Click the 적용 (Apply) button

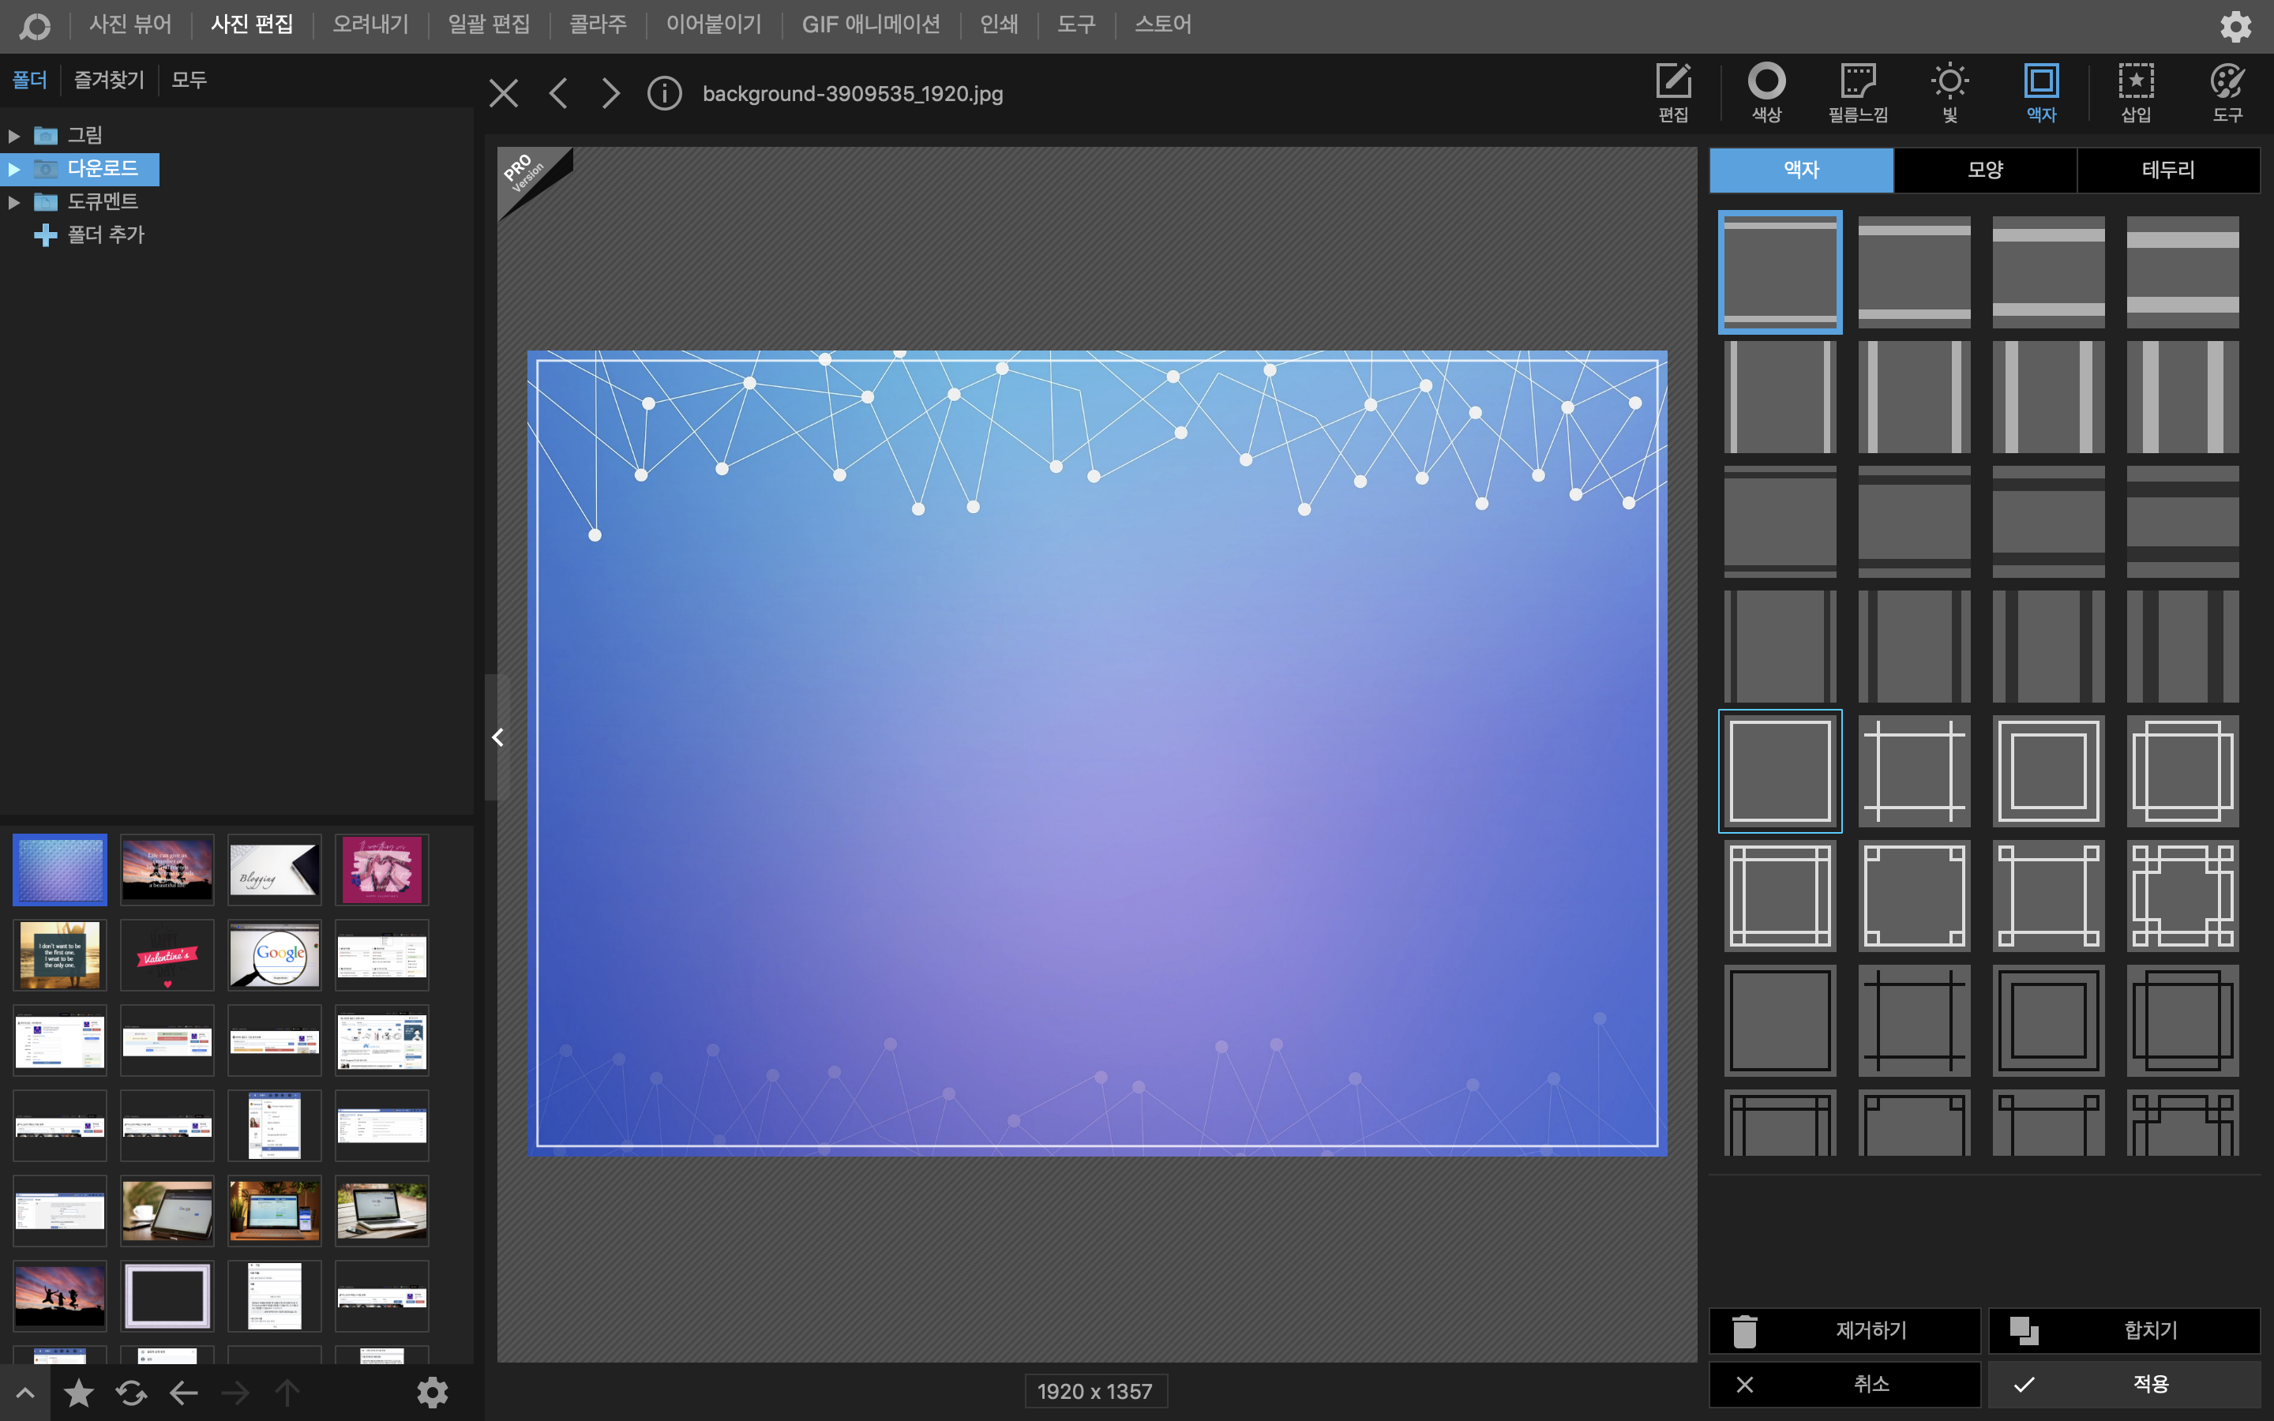click(2124, 1383)
